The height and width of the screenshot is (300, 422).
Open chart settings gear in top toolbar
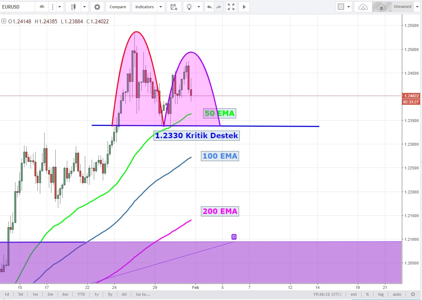click(97, 7)
